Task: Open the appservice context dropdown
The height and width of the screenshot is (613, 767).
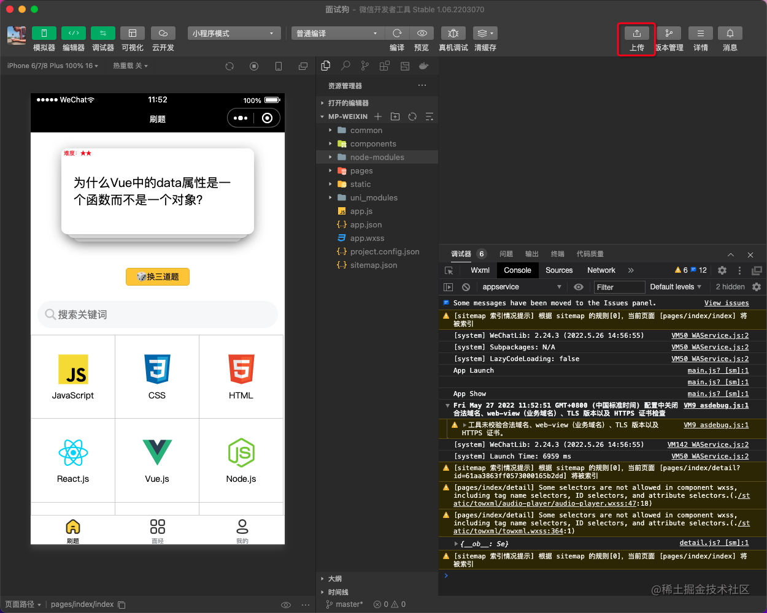Action: pyautogui.click(x=522, y=287)
